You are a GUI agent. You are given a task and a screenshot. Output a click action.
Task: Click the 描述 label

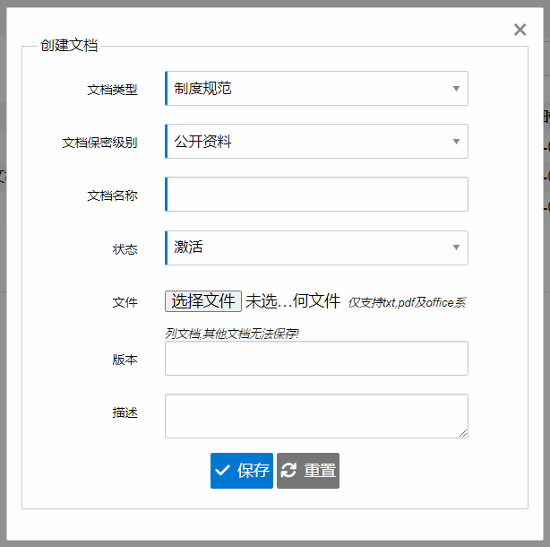pos(125,412)
